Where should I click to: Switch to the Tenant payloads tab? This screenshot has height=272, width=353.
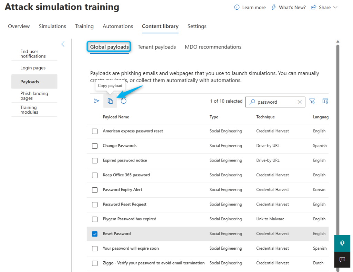(157, 47)
